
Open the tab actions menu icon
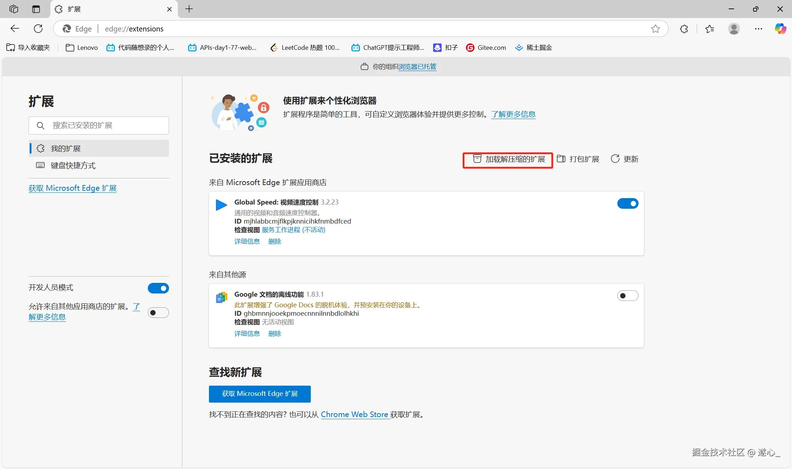36,9
